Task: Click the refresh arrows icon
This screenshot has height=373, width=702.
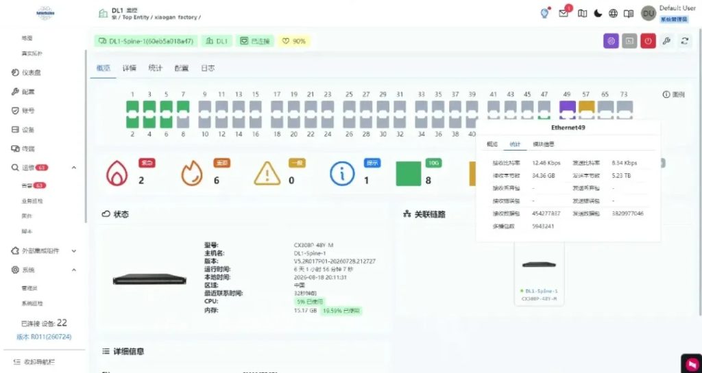Action: 685,41
